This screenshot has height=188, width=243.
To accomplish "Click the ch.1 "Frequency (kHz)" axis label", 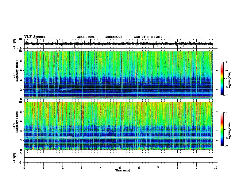I will click(17, 71).
